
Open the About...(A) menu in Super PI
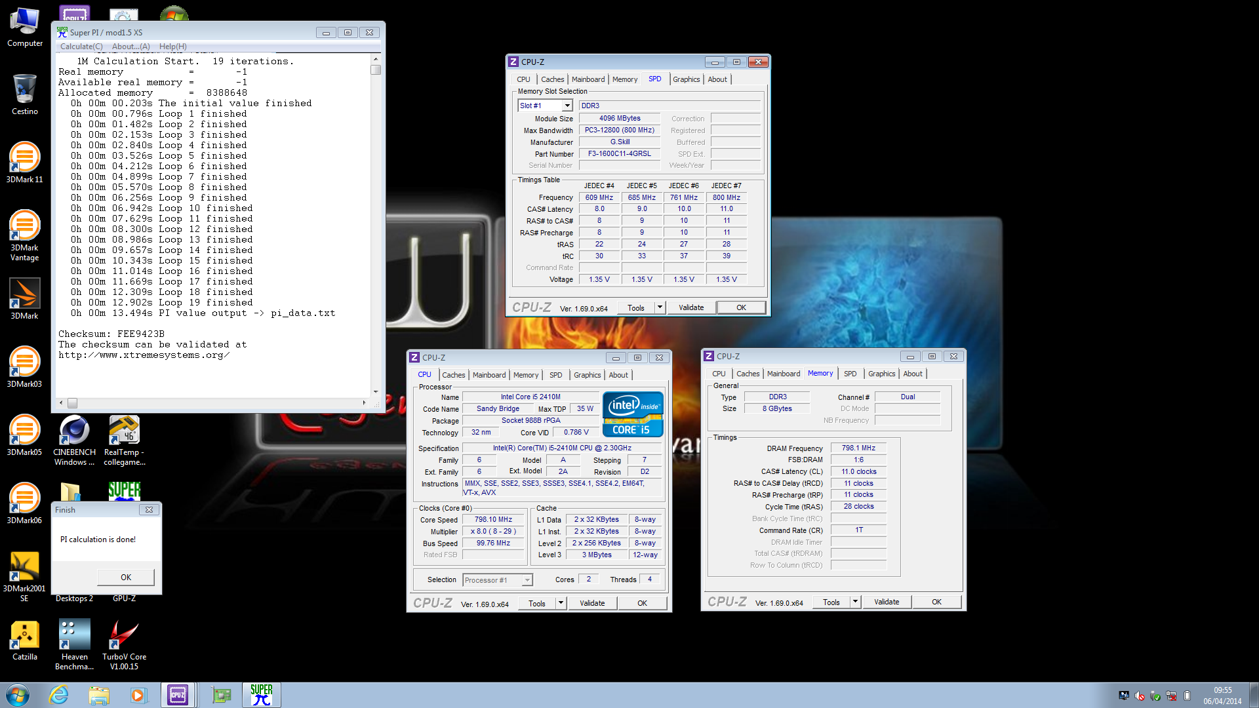(x=130, y=47)
